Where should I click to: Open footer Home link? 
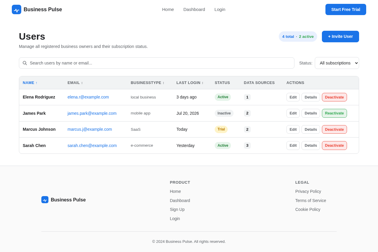[175, 191]
